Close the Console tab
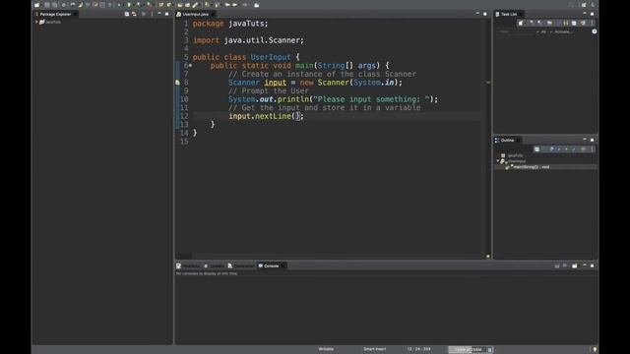Viewport: 630px width, 354px height. [283, 265]
